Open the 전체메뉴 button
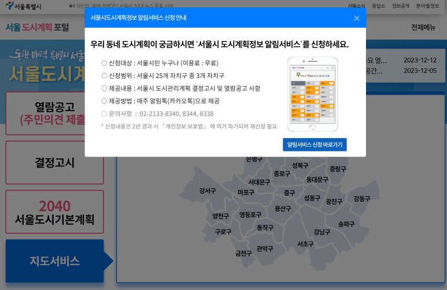Screen dimensions: 447x290 [423, 27]
